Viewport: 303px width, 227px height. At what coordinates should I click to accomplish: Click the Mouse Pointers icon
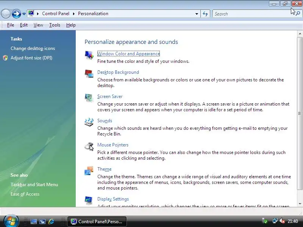click(89, 146)
